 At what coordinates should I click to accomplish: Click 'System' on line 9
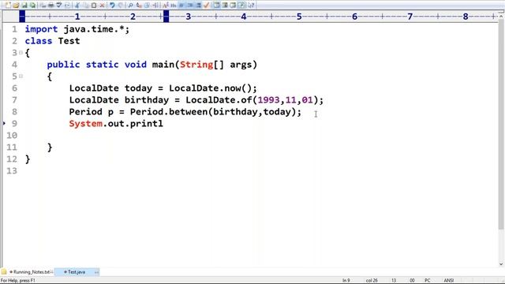pyautogui.click(x=86, y=124)
